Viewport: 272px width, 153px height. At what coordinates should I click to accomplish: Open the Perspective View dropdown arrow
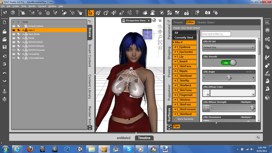149,21
